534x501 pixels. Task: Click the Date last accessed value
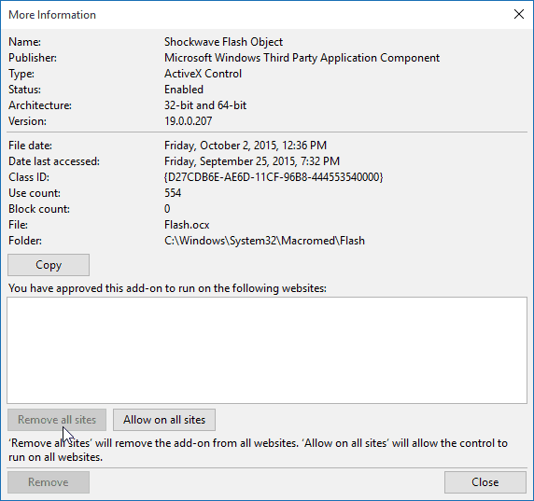coord(252,161)
